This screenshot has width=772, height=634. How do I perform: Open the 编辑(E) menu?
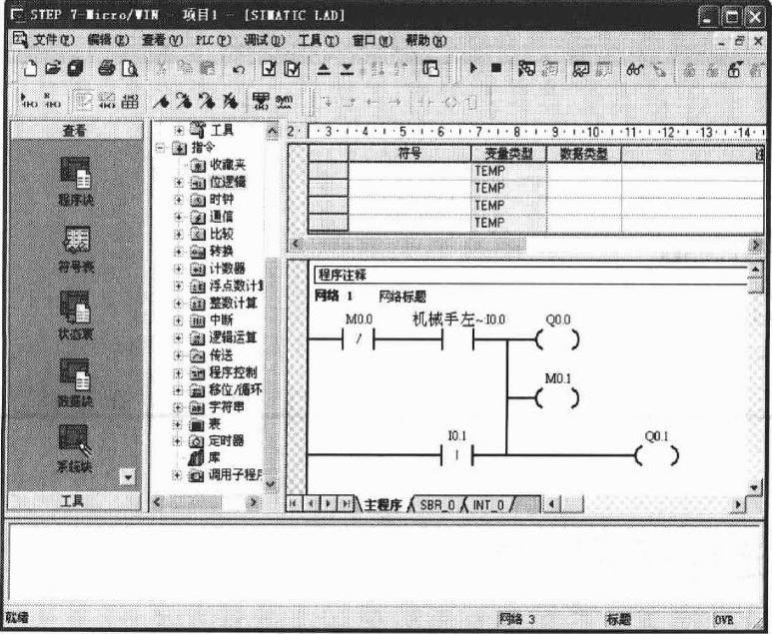pos(107,39)
